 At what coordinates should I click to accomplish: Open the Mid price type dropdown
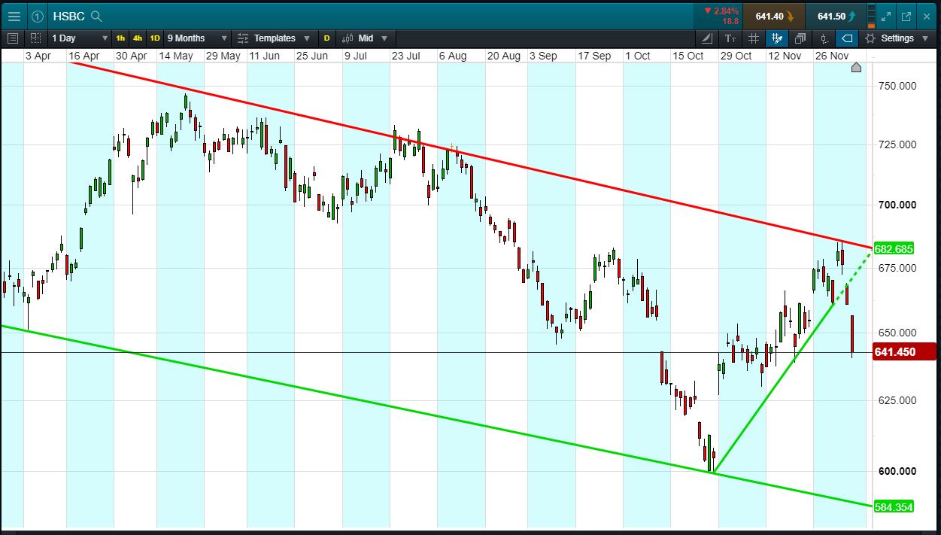click(365, 38)
